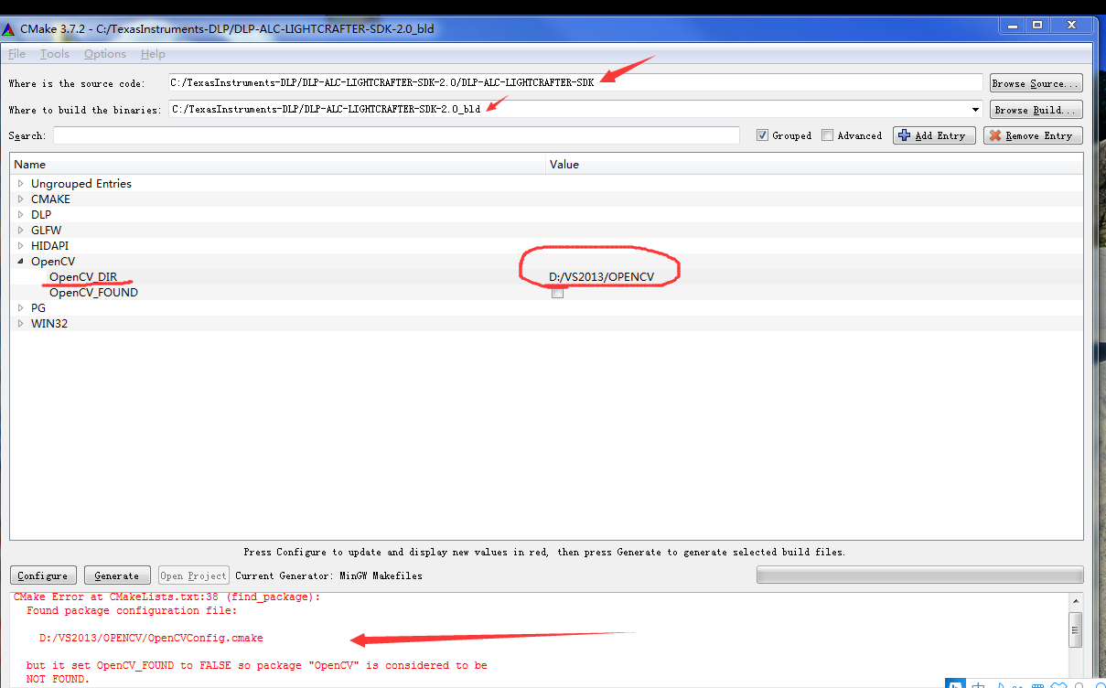Click the CMake logo in title bar
The image size is (1106, 688).
coord(9,28)
